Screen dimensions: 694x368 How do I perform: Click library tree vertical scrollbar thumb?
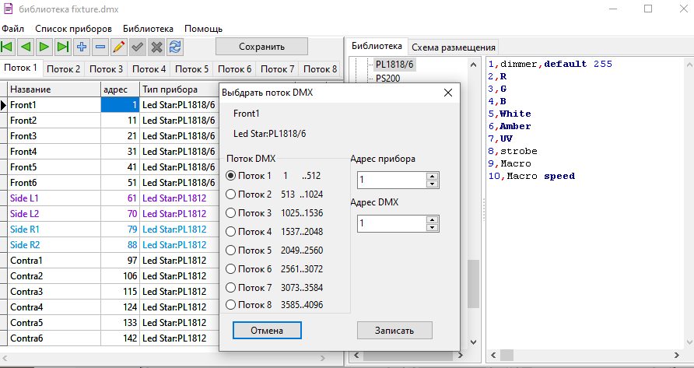(473, 283)
